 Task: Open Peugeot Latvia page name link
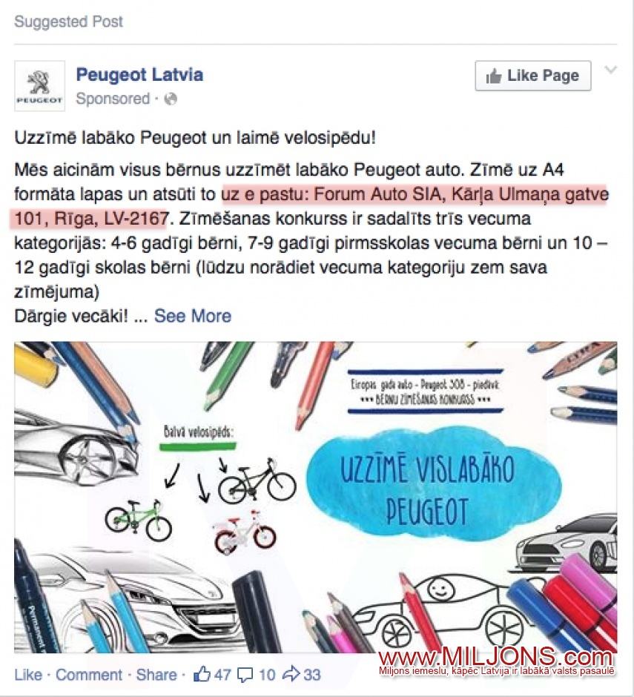[139, 75]
